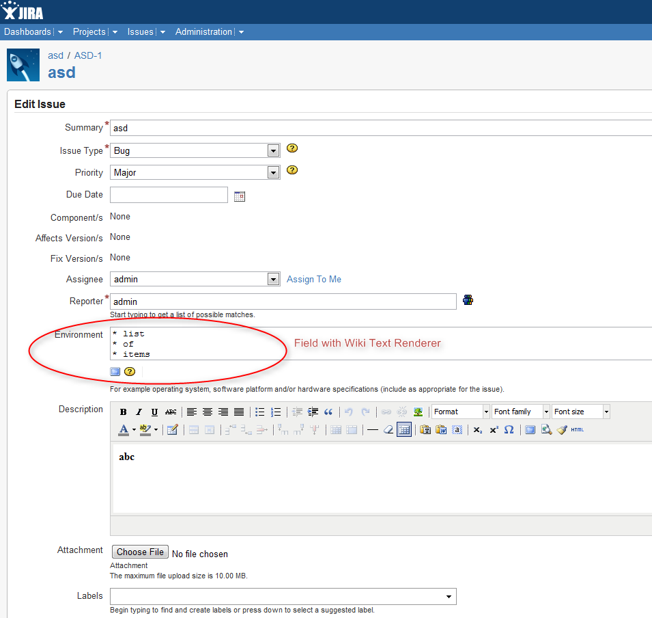Insert image using tree picture icon

[419, 412]
